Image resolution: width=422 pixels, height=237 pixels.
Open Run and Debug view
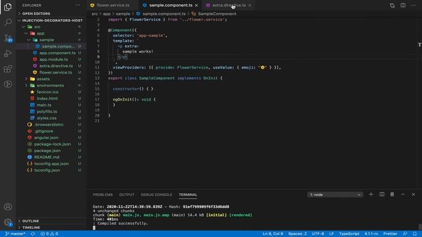[x=8, y=53]
